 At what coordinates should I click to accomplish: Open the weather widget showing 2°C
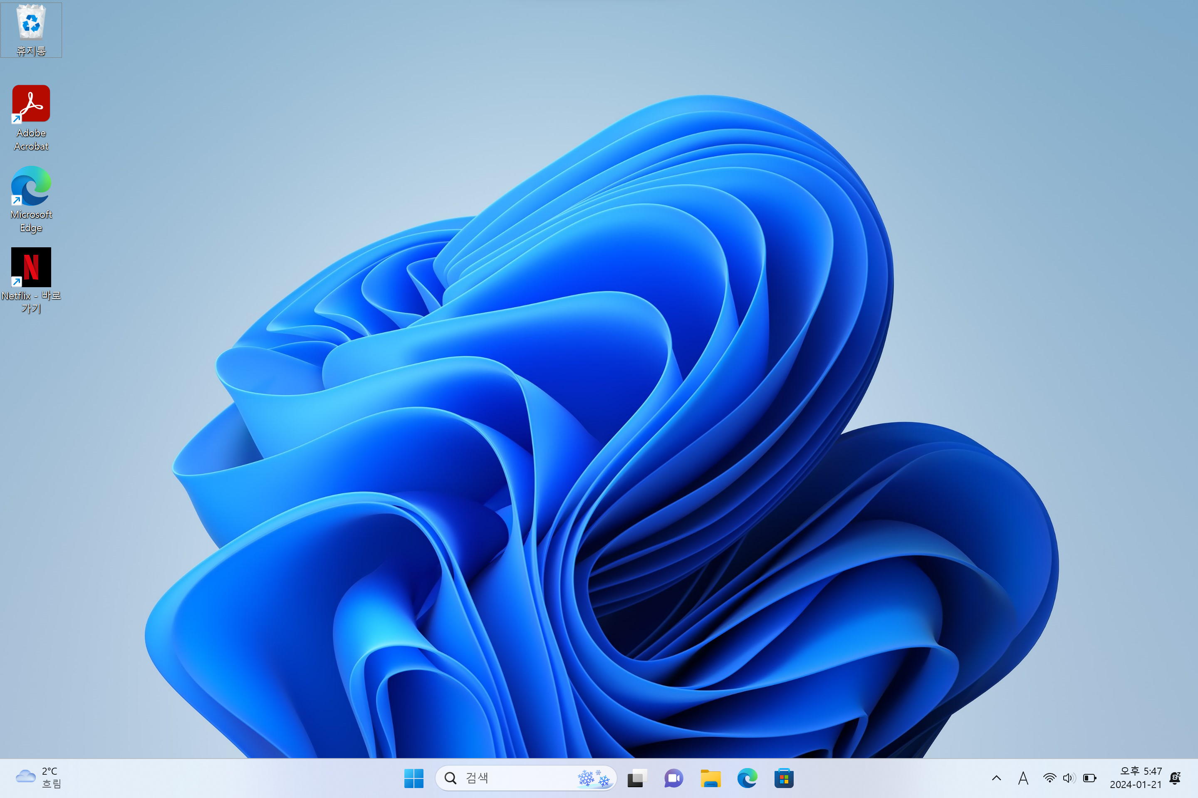[x=38, y=778]
